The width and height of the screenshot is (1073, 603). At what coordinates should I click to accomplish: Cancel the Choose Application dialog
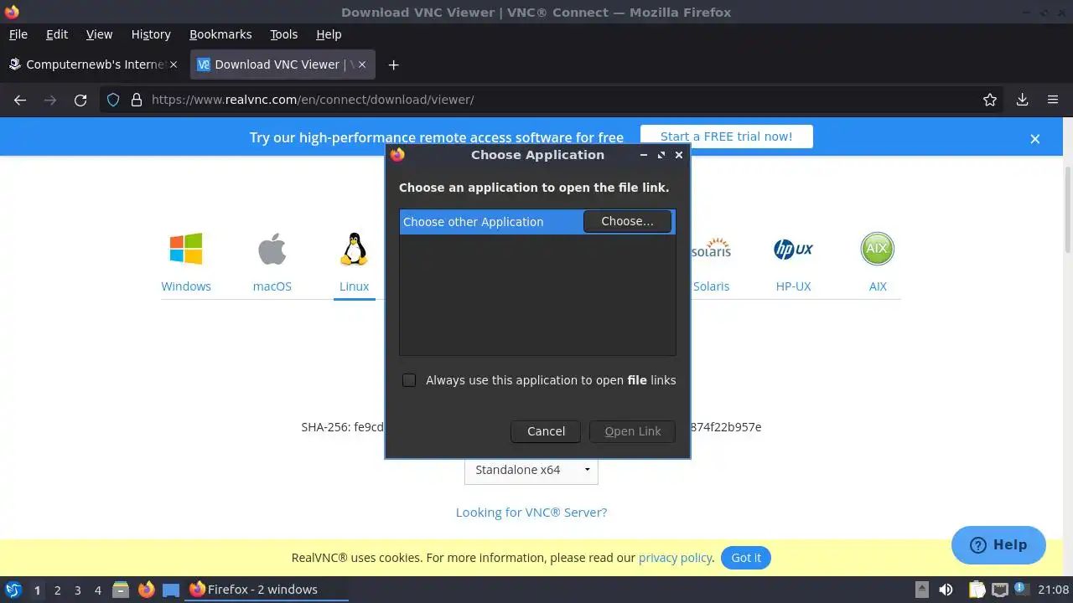coord(546,431)
